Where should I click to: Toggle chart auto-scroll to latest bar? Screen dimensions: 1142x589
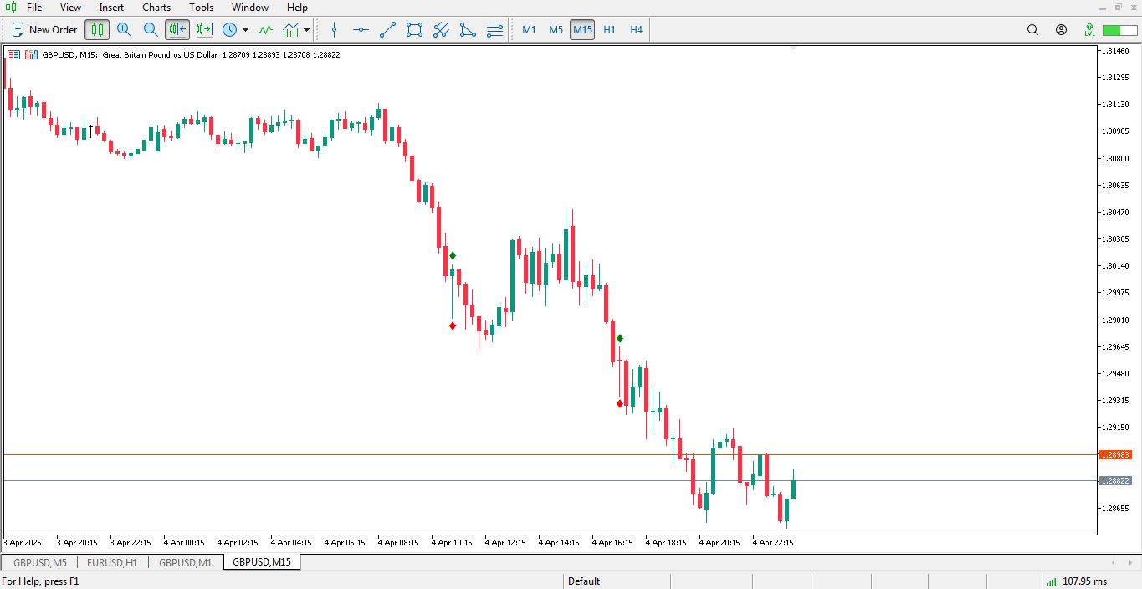click(x=177, y=30)
